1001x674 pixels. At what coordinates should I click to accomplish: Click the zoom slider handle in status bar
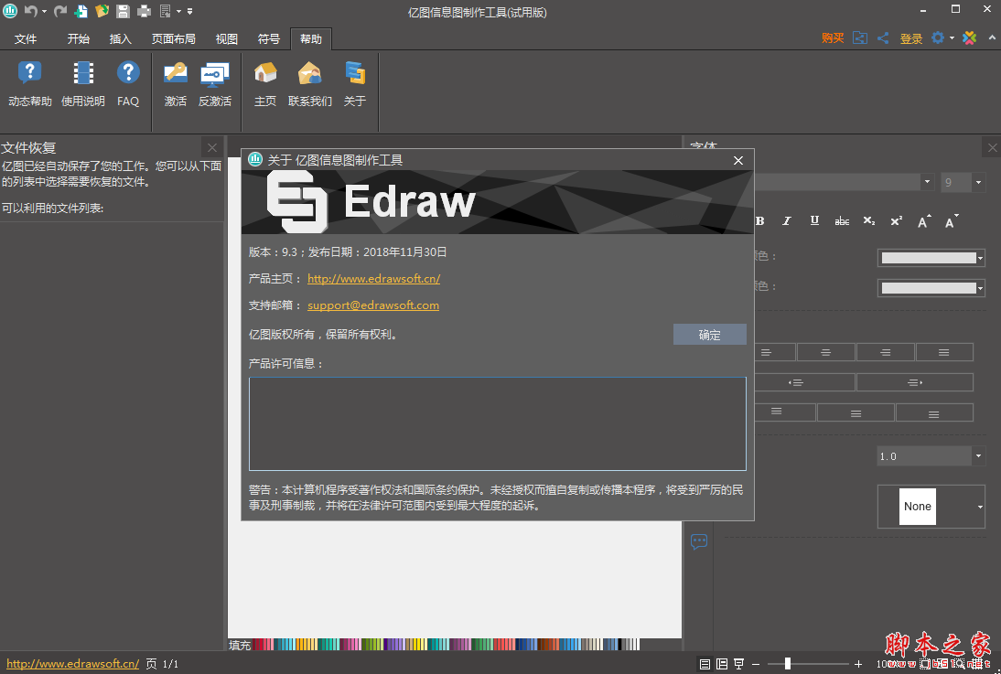(x=787, y=664)
